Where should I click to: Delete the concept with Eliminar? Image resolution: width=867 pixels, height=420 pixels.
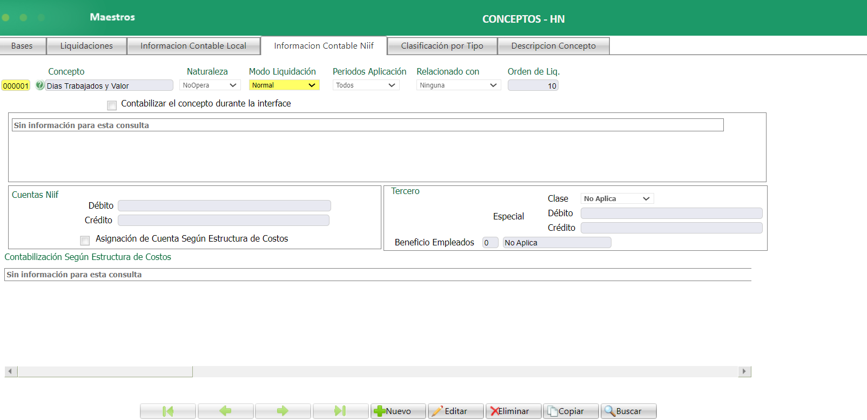(513, 411)
